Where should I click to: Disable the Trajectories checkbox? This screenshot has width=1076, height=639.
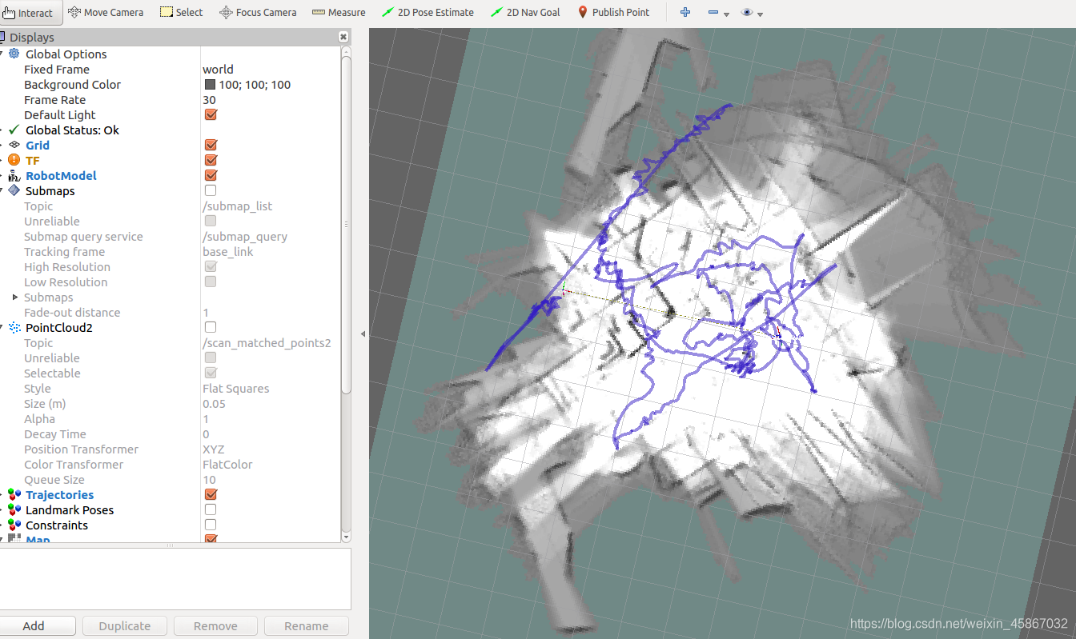(x=211, y=494)
